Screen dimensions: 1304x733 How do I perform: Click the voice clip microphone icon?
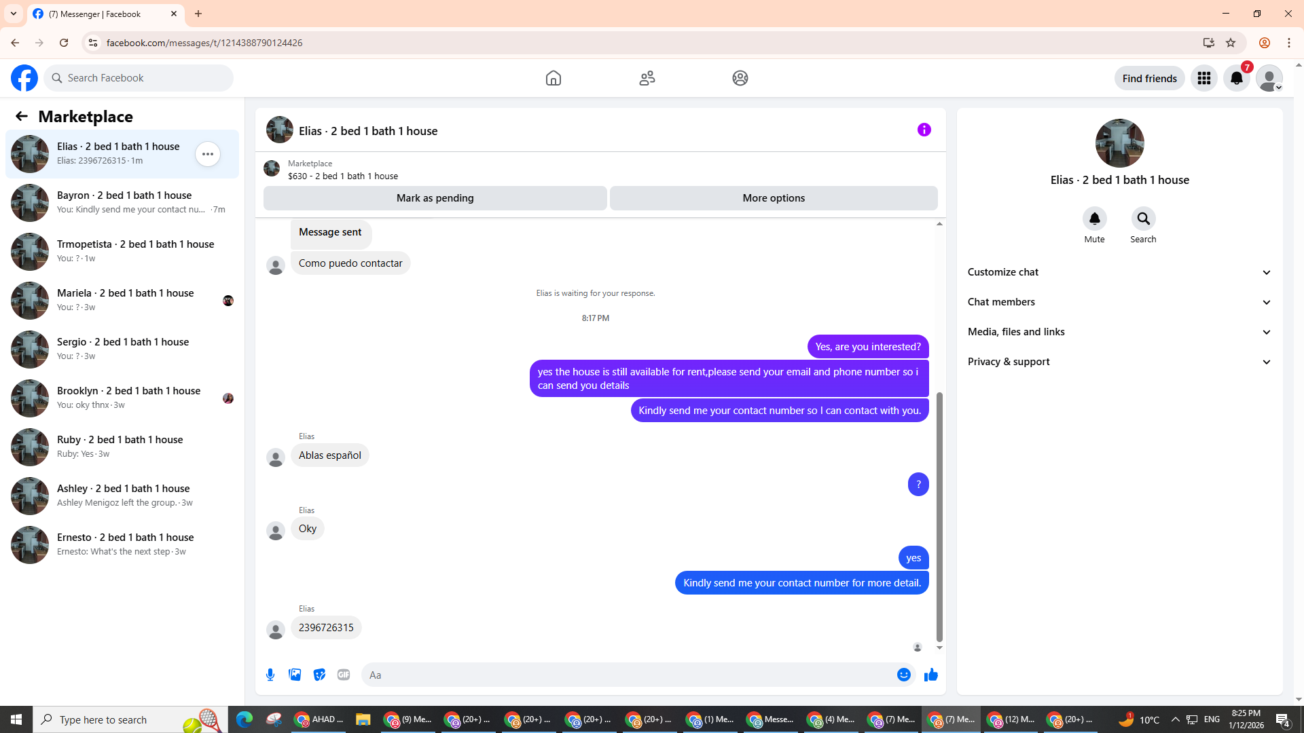point(270,675)
